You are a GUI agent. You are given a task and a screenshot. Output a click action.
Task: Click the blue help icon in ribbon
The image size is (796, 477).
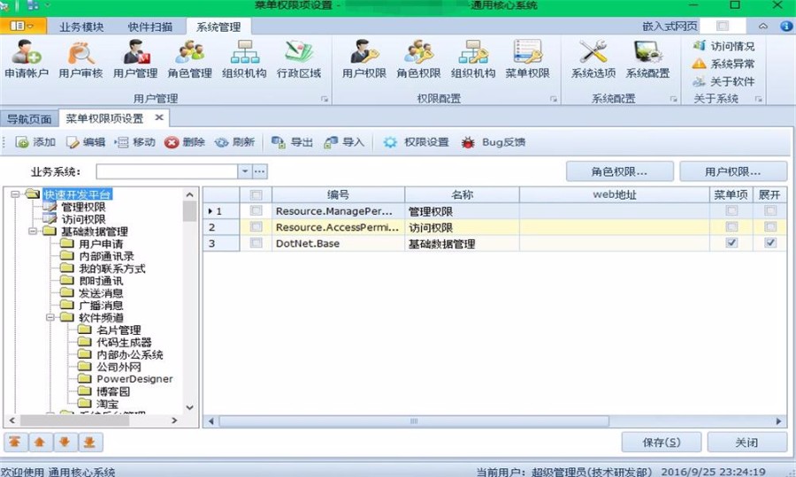click(786, 26)
